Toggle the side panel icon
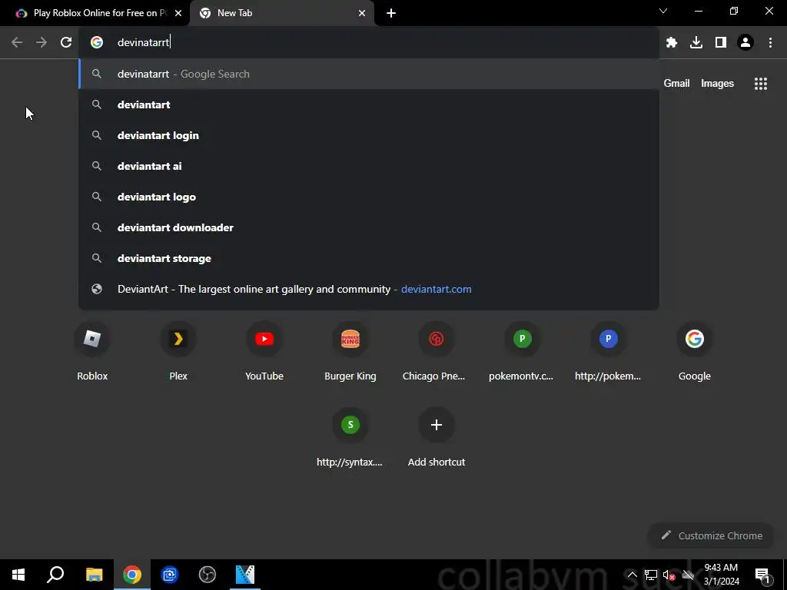The width and height of the screenshot is (787, 590). pyautogui.click(x=721, y=42)
